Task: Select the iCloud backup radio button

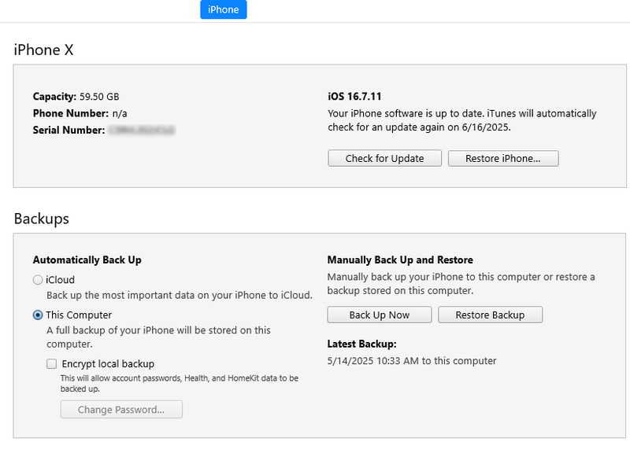Action: 38,280
